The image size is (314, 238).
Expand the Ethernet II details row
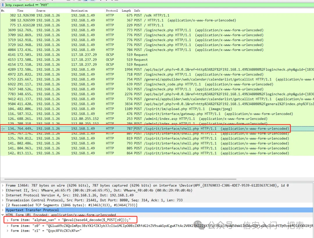click(x=2, y=191)
